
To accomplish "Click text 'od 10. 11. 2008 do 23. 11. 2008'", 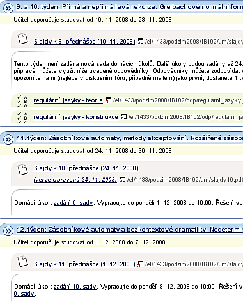I will 129,20.
